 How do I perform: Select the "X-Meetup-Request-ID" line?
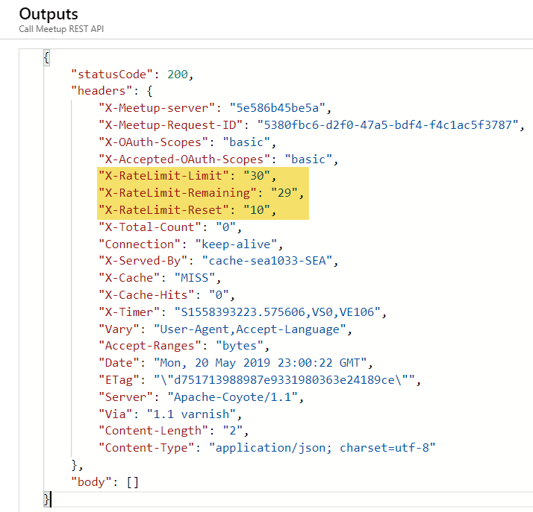click(x=311, y=125)
